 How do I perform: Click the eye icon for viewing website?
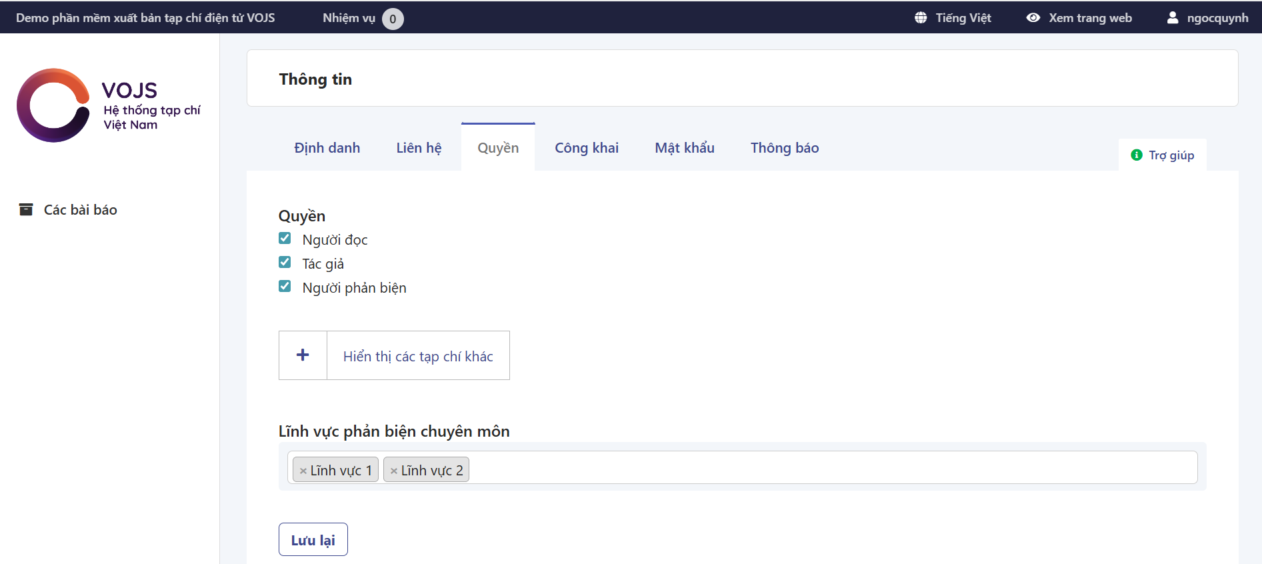coord(1033,18)
